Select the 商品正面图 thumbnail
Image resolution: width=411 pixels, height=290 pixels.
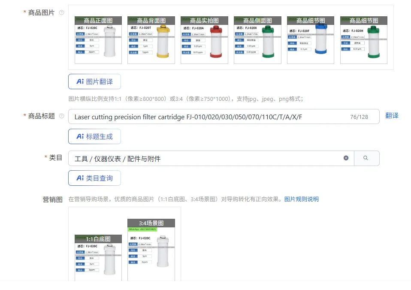point(98,40)
